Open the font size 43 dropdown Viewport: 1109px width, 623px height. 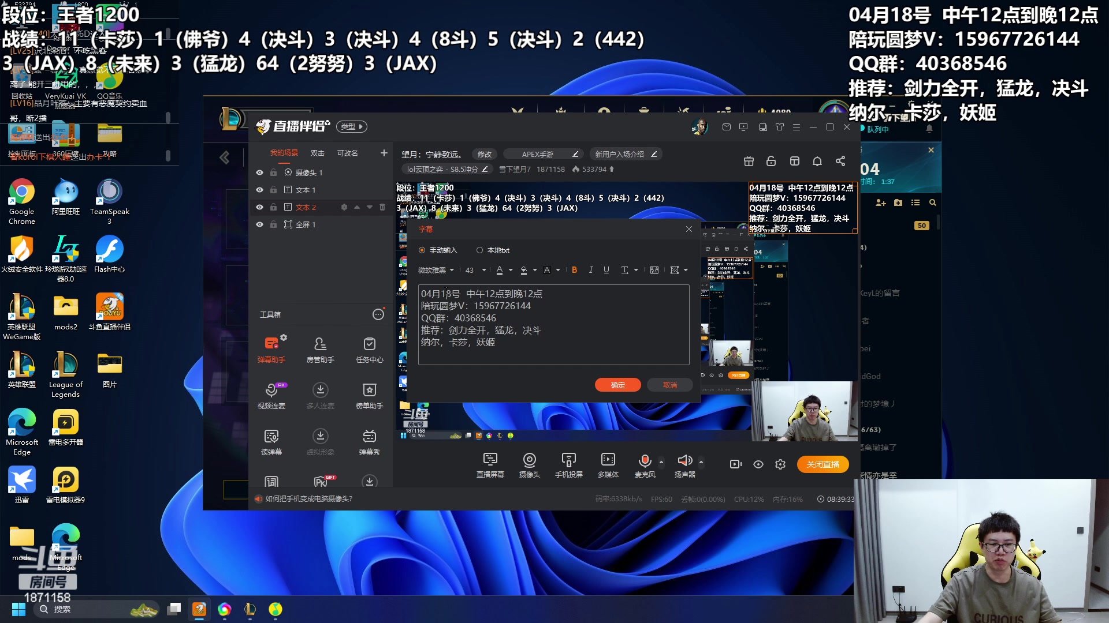pos(476,270)
